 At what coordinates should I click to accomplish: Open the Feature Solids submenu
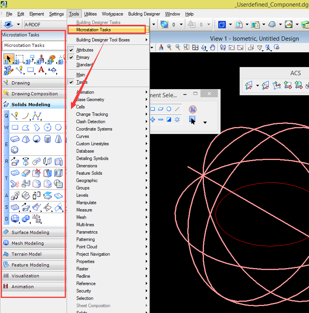[x=109, y=173]
